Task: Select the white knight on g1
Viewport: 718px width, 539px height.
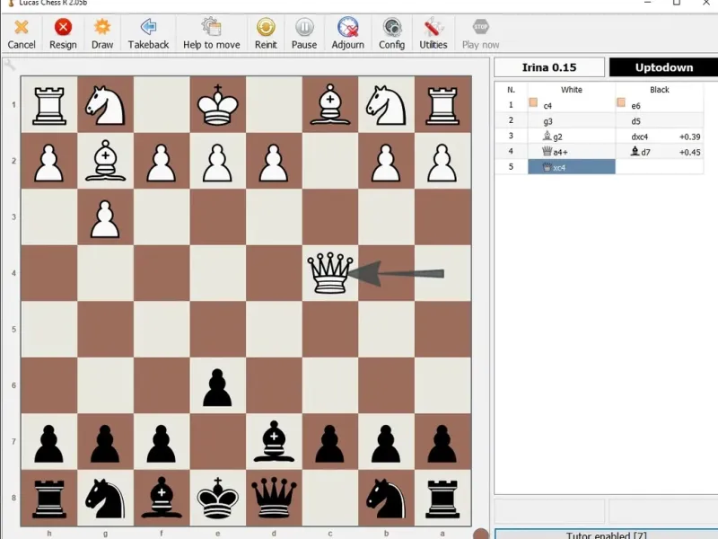Action: 105,105
